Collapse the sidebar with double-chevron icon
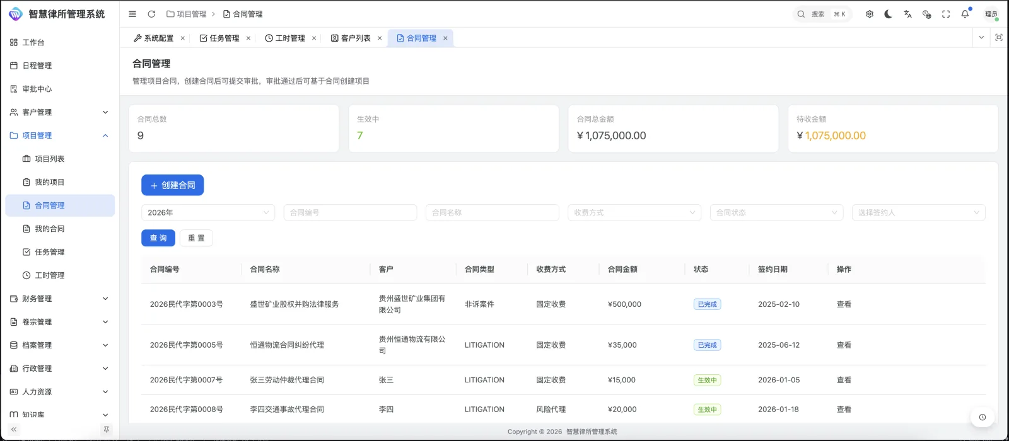The image size is (1009, 441). [14, 429]
